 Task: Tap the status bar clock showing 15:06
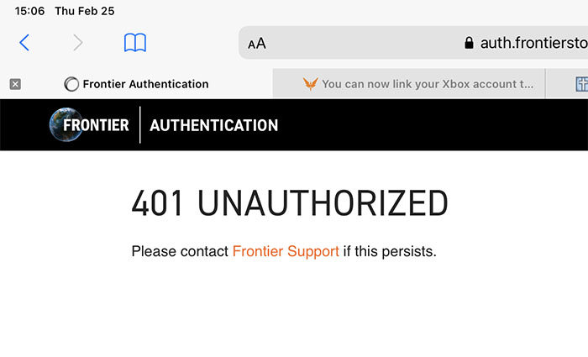[29, 11]
